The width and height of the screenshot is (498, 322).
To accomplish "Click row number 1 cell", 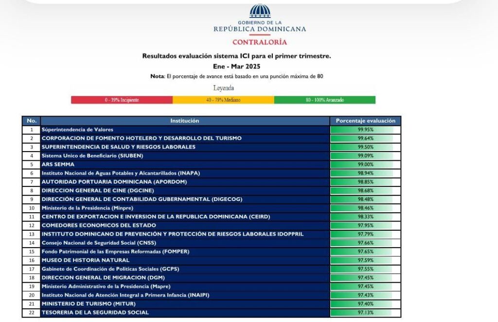I will coord(32,130).
